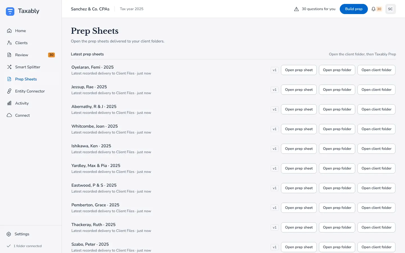This screenshot has height=253, width=405.
Task: Click the v1 badge for Ishikawa, Ken
Action: 274,149
